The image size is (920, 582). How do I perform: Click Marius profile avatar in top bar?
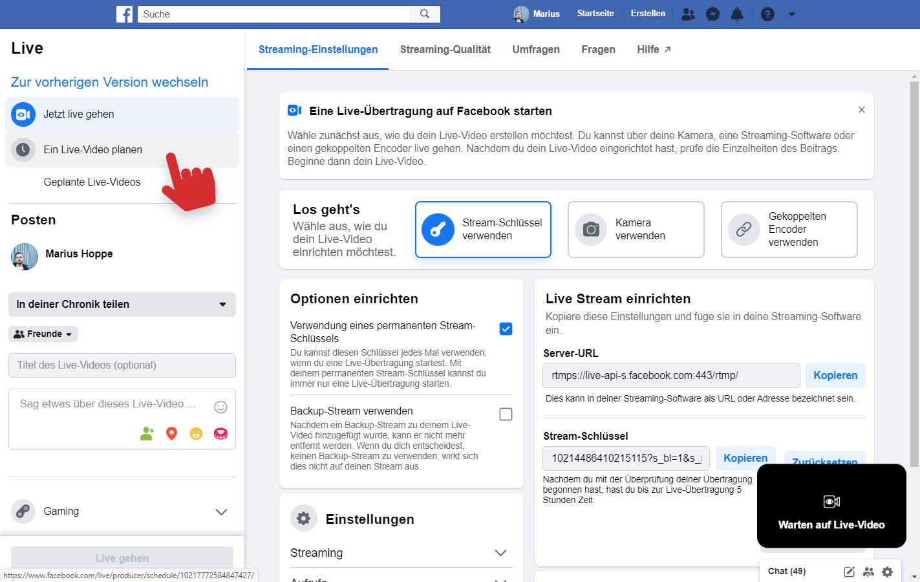coord(521,14)
